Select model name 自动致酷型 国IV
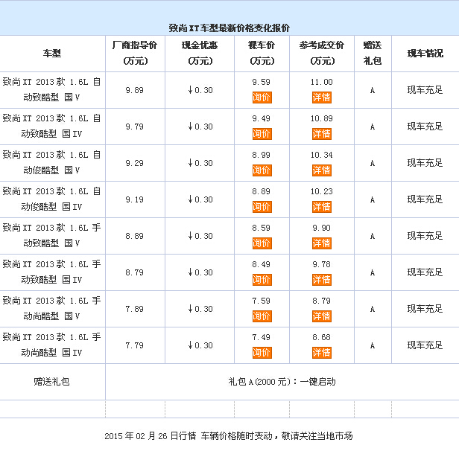 tap(51, 126)
